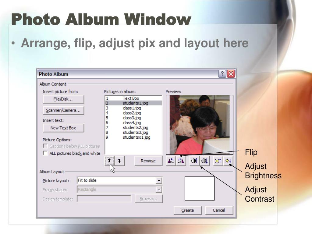Move selected picture down in list
Viewport: 312px width, 234px height.
pos(119,161)
